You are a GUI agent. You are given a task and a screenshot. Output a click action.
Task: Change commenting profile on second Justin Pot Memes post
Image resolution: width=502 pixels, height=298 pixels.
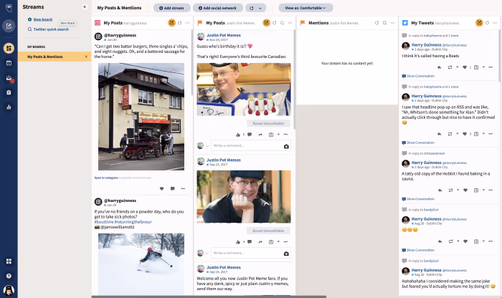[x=203, y=254]
